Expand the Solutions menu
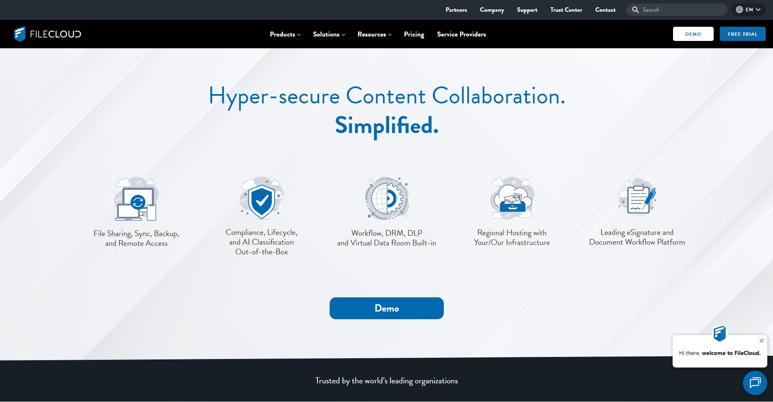The width and height of the screenshot is (773, 402). click(x=329, y=34)
